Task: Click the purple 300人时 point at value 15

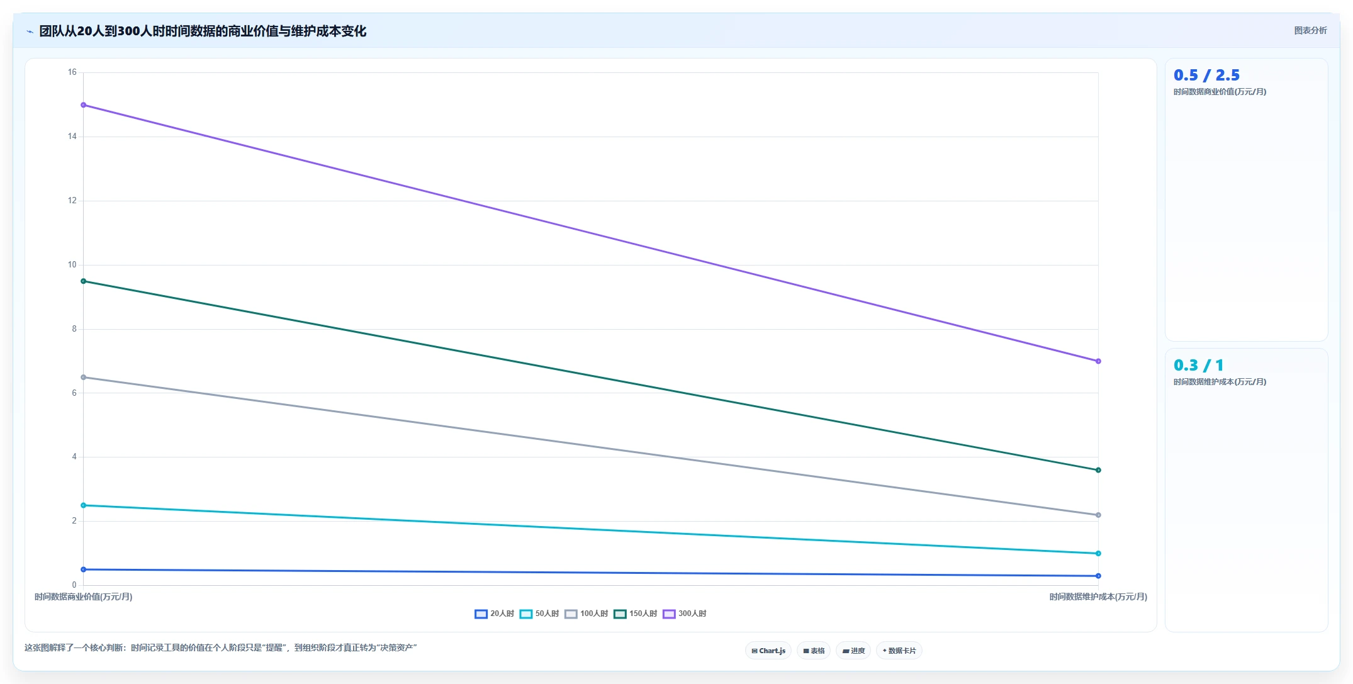Action: click(84, 105)
